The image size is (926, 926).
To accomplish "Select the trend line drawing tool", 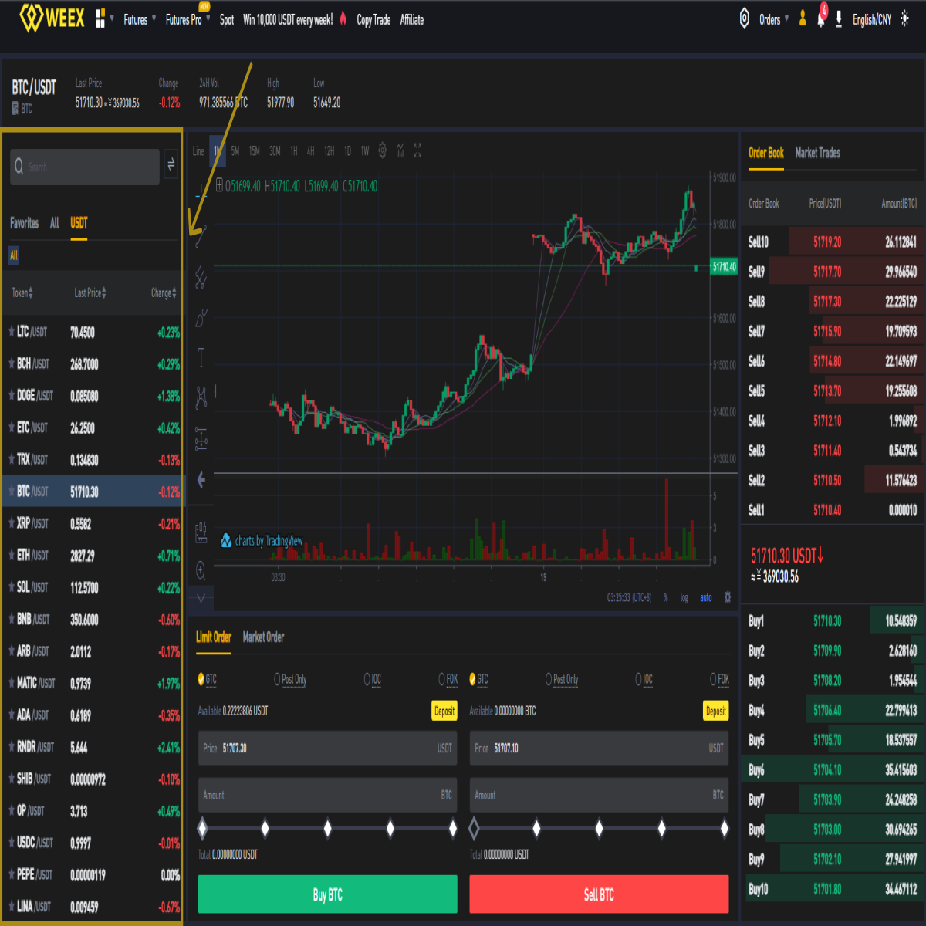I will 201,236.
